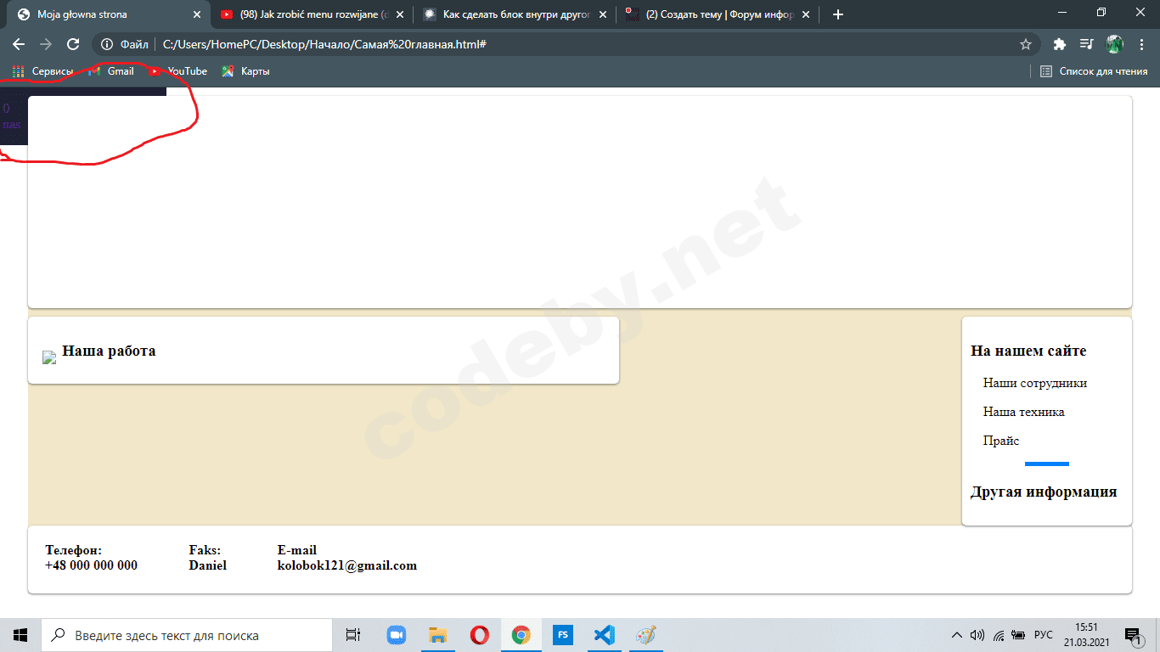Bookmark this page with the star icon
The height and width of the screenshot is (652, 1160).
[1025, 44]
